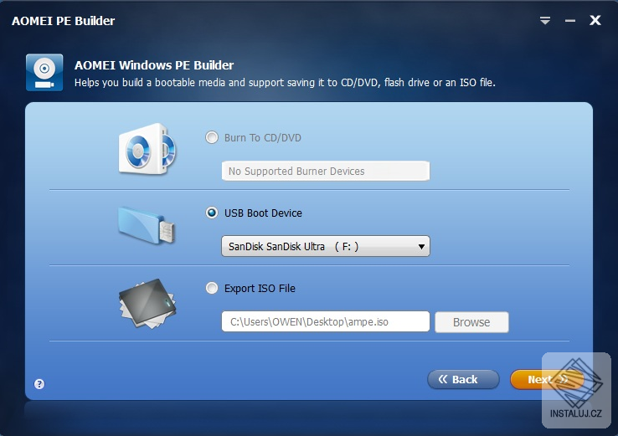Click the No Supported Burner Devices box
The width and height of the screenshot is (618, 436).
point(326,171)
